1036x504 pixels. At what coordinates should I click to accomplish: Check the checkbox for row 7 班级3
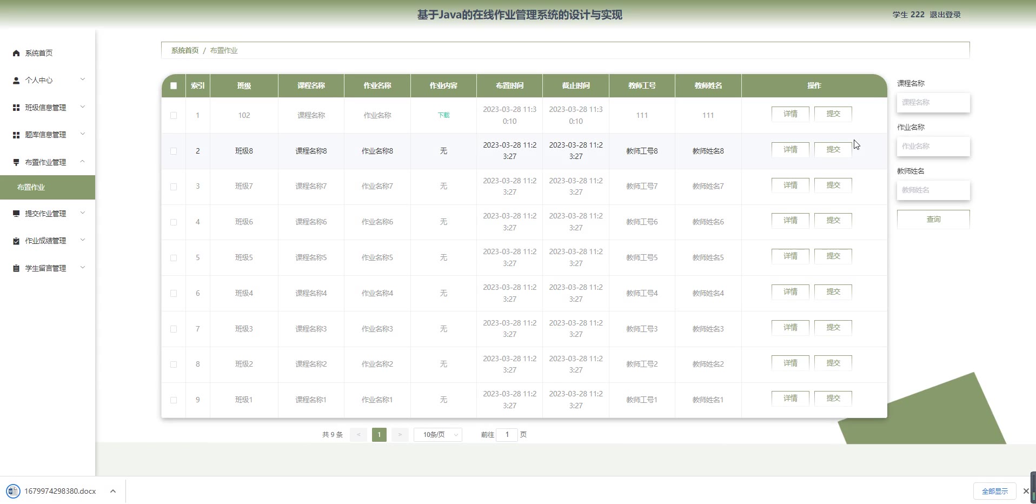(174, 329)
